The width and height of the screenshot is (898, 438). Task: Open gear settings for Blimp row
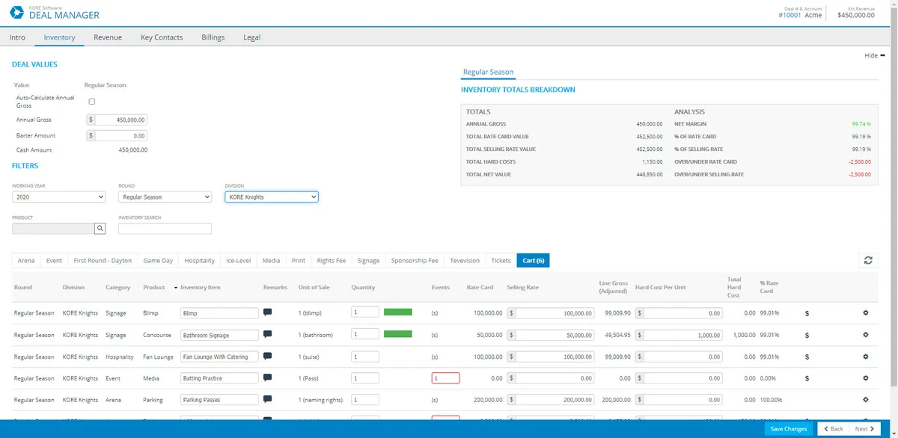(x=866, y=313)
